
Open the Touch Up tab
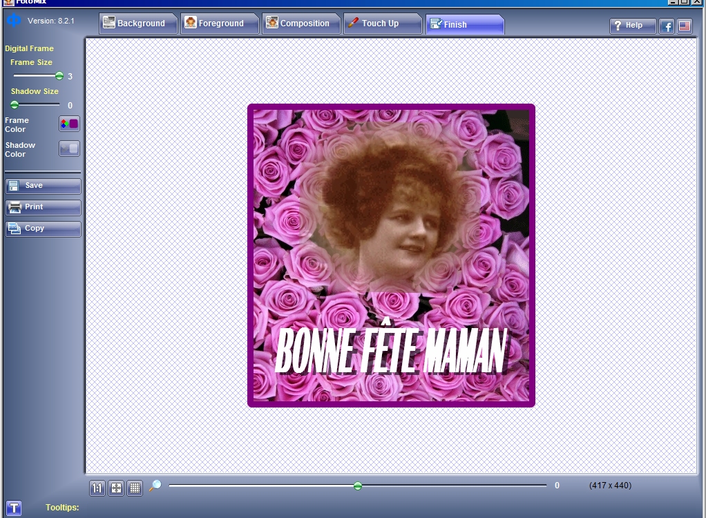(383, 23)
